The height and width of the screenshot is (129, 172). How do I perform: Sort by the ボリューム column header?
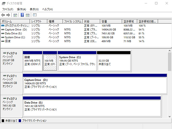pyautogui.click(x=15, y=21)
